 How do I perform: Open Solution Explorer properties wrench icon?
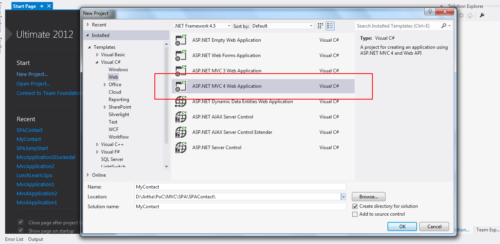click(x=482, y=15)
